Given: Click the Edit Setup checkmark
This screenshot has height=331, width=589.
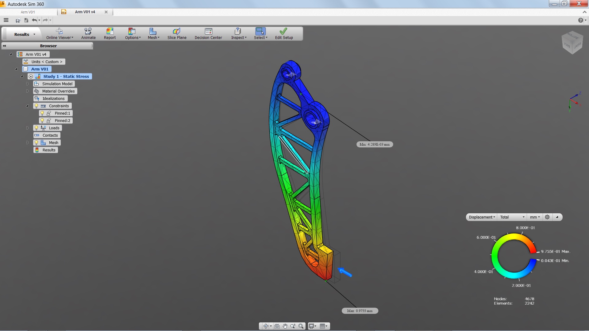Looking at the screenshot, I should click(x=284, y=31).
